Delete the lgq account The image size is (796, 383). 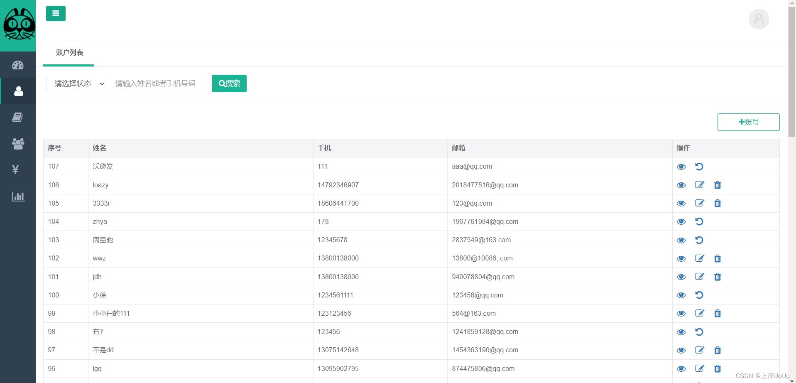point(718,368)
